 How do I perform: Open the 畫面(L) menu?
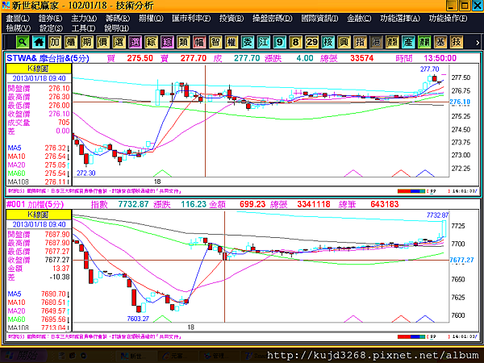(18, 19)
